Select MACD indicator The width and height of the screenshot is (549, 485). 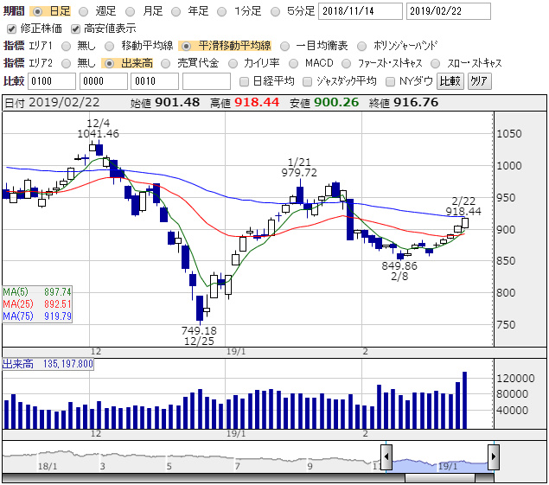(293, 63)
